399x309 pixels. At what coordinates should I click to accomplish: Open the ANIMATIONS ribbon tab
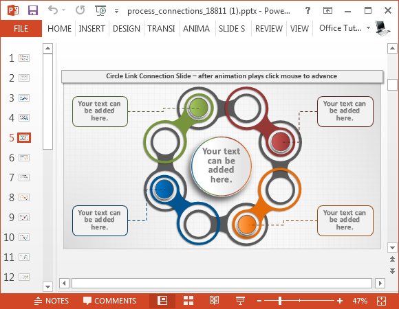(x=196, y=28)
